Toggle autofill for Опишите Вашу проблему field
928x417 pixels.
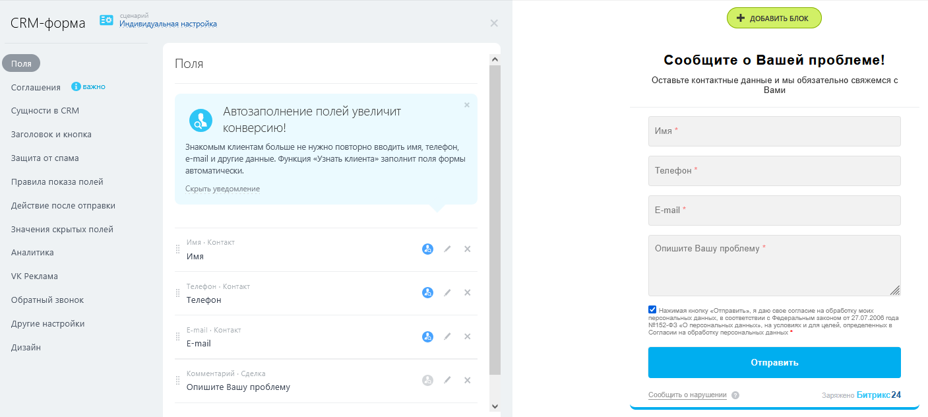[x=427, y=380]
